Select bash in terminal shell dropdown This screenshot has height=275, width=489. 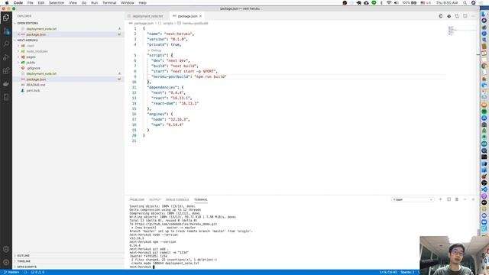413,199
